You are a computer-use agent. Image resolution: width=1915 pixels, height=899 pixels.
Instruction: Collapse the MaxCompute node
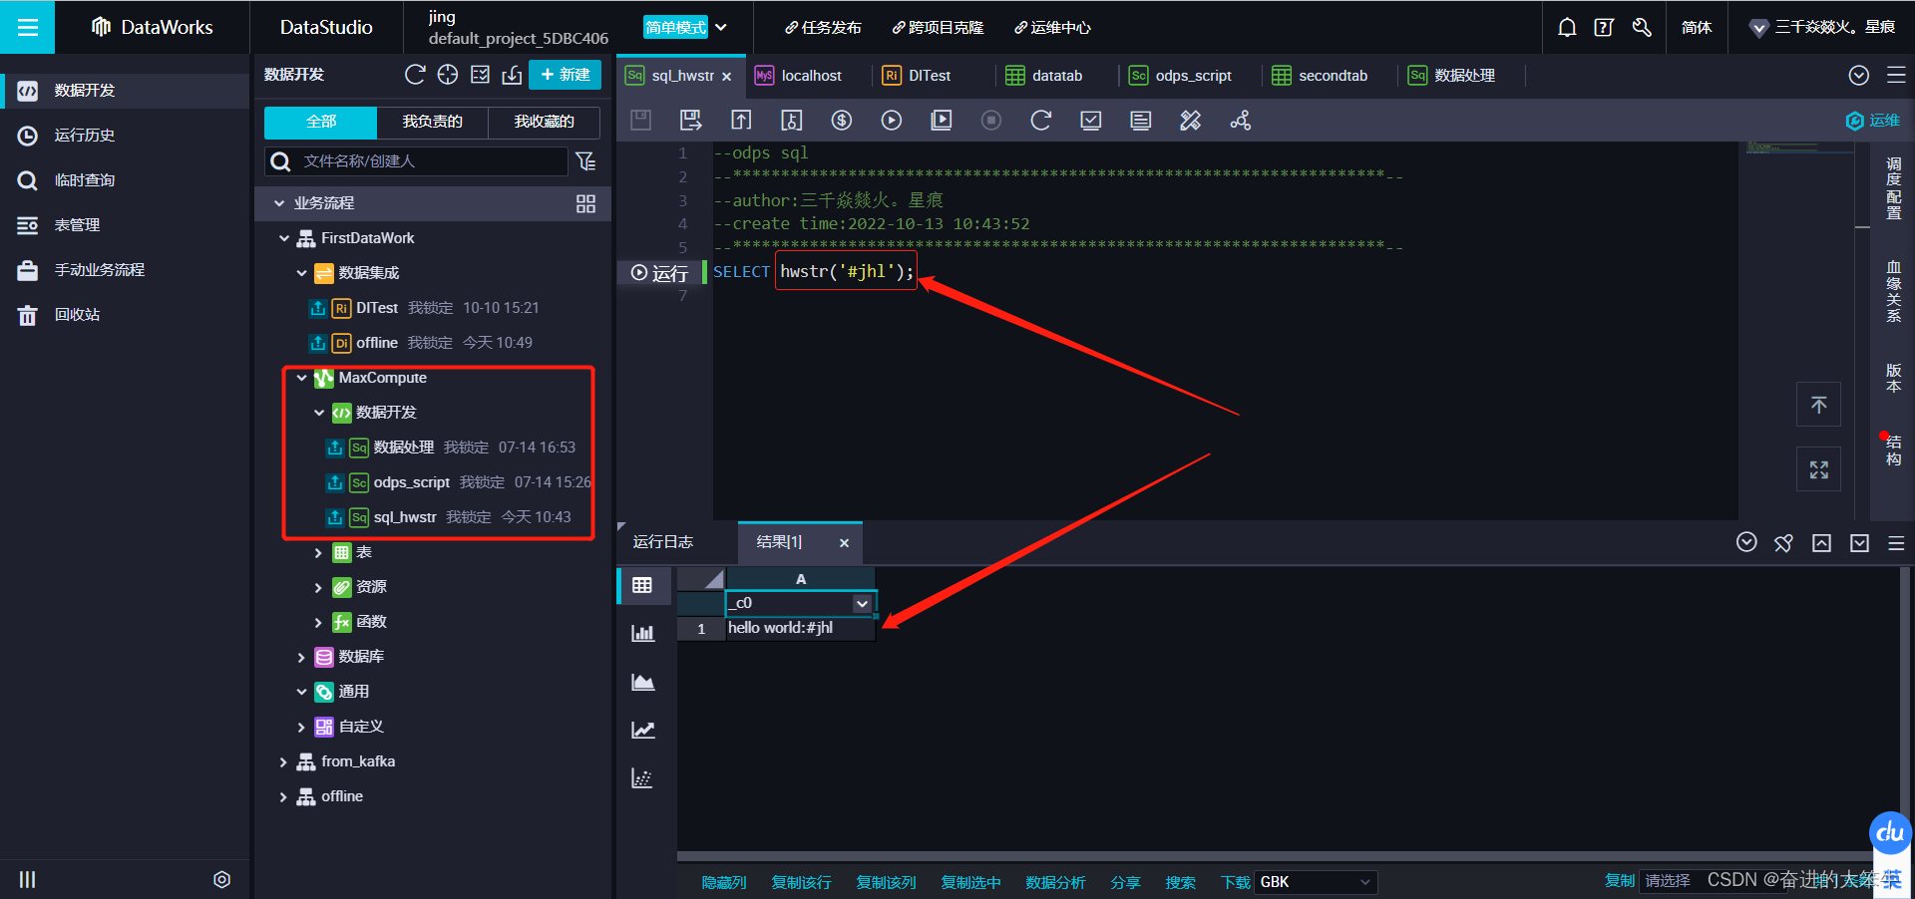point(301,378)
